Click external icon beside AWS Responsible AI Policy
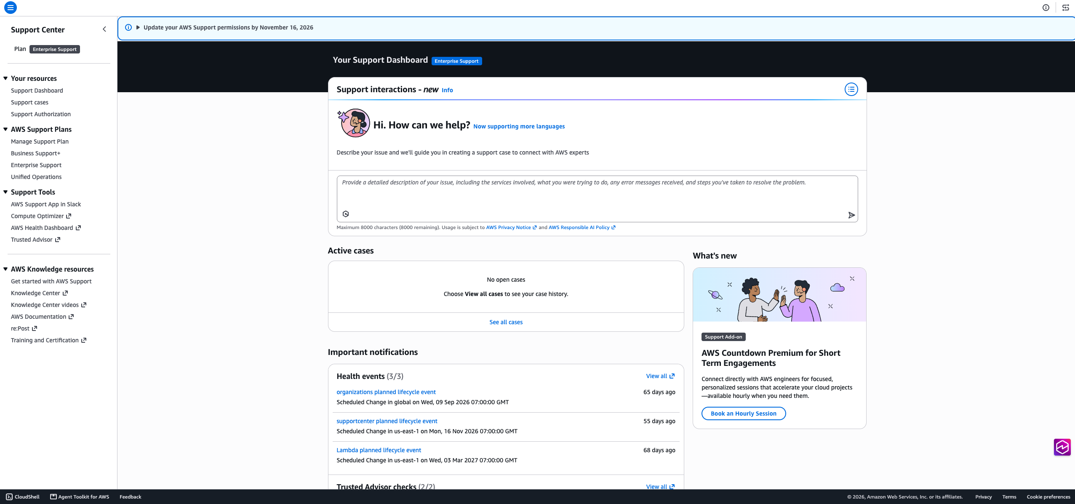This screenshot has height=504, width=1075. 614,227
